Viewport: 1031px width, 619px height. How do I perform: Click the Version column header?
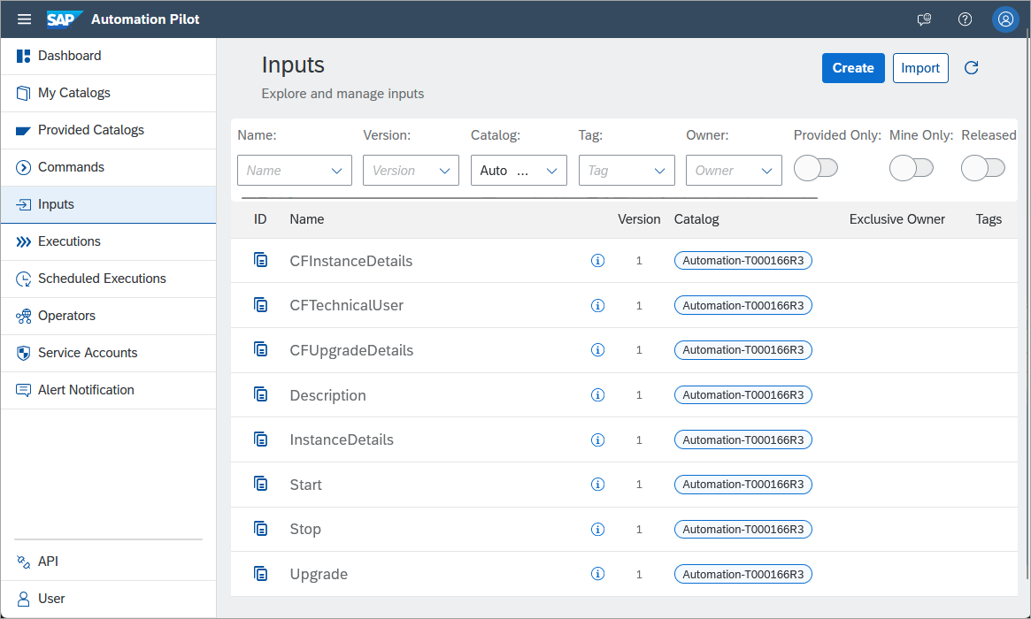point(639,219)
